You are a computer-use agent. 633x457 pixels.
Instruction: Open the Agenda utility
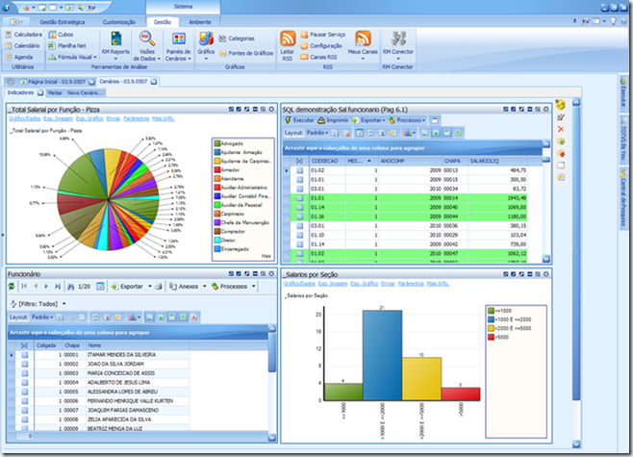pos(19,57)
